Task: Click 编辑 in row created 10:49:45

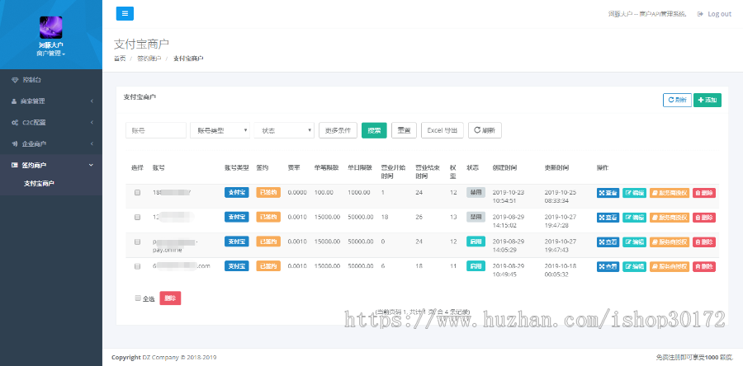Action: coord(635,267)
